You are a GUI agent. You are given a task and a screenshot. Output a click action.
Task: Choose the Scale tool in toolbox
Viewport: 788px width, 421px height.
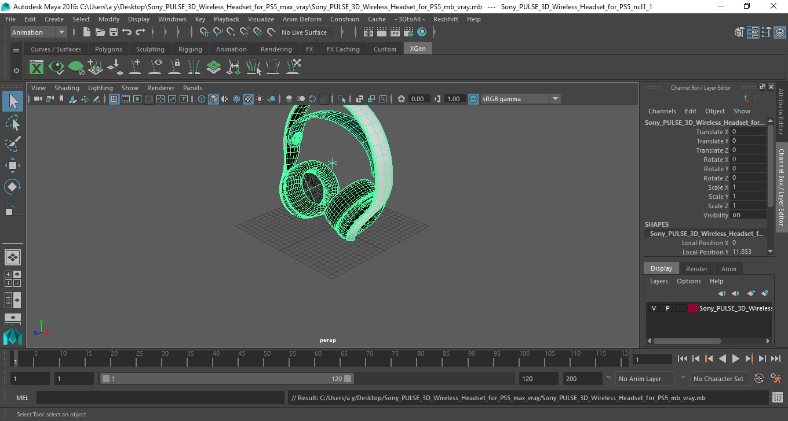pos(13,208)
